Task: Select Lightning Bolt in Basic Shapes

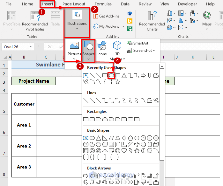Action: (130, 151)
